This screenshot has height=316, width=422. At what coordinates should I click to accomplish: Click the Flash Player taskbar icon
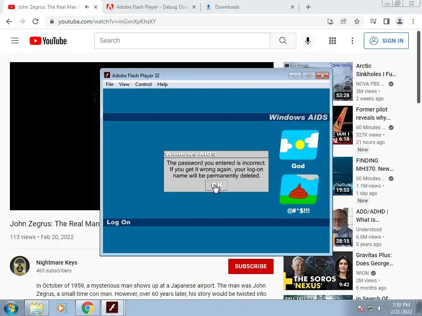pyautogui.click(x=113, y=308)
